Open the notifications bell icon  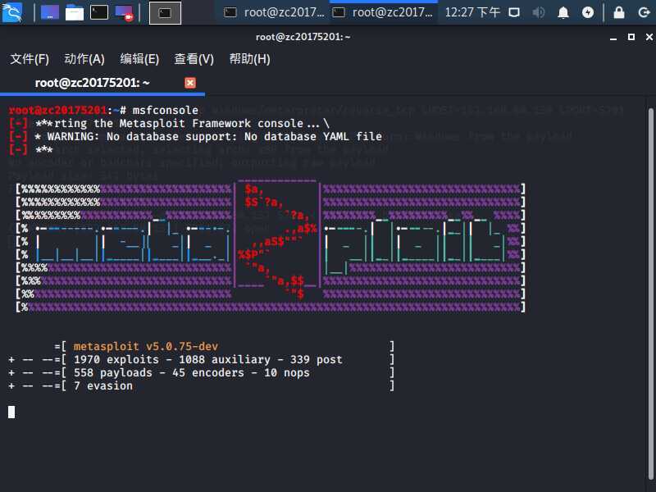point(563,12)
